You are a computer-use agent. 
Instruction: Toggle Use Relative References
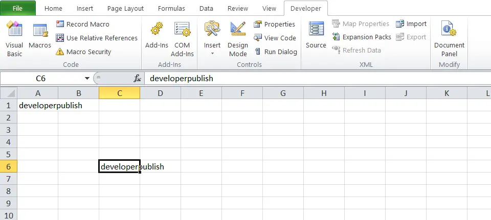click(97, 38)
